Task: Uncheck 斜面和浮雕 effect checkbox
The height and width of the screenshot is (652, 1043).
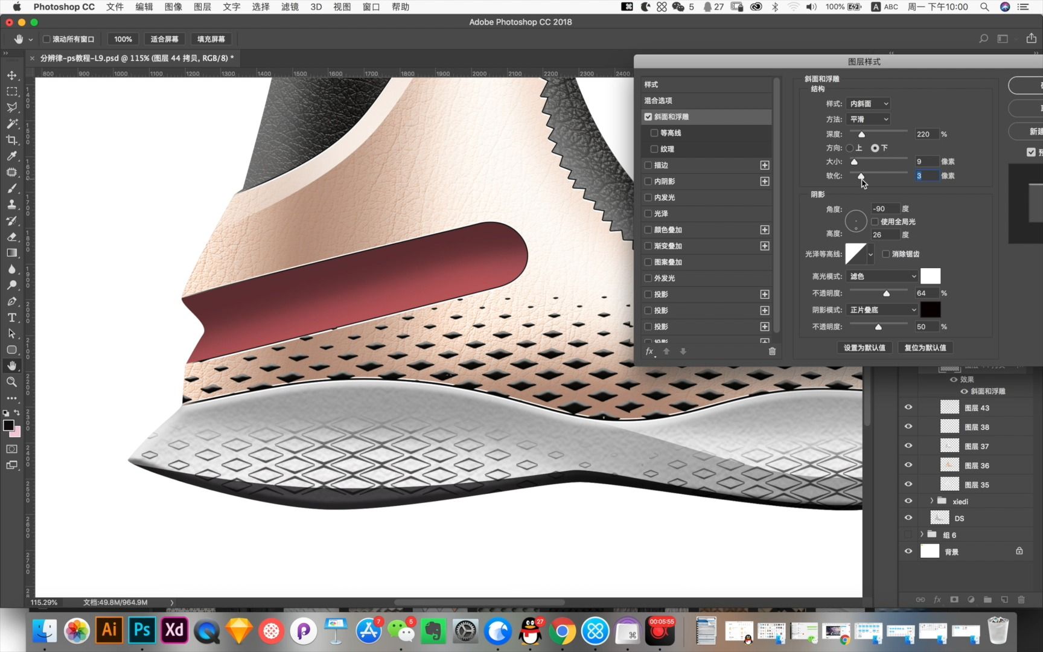Action: pyautogui.click(x=648, y=117)
